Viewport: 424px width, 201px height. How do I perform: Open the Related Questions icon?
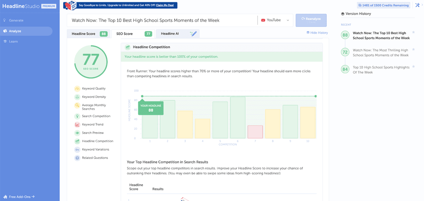click(77, 158)
